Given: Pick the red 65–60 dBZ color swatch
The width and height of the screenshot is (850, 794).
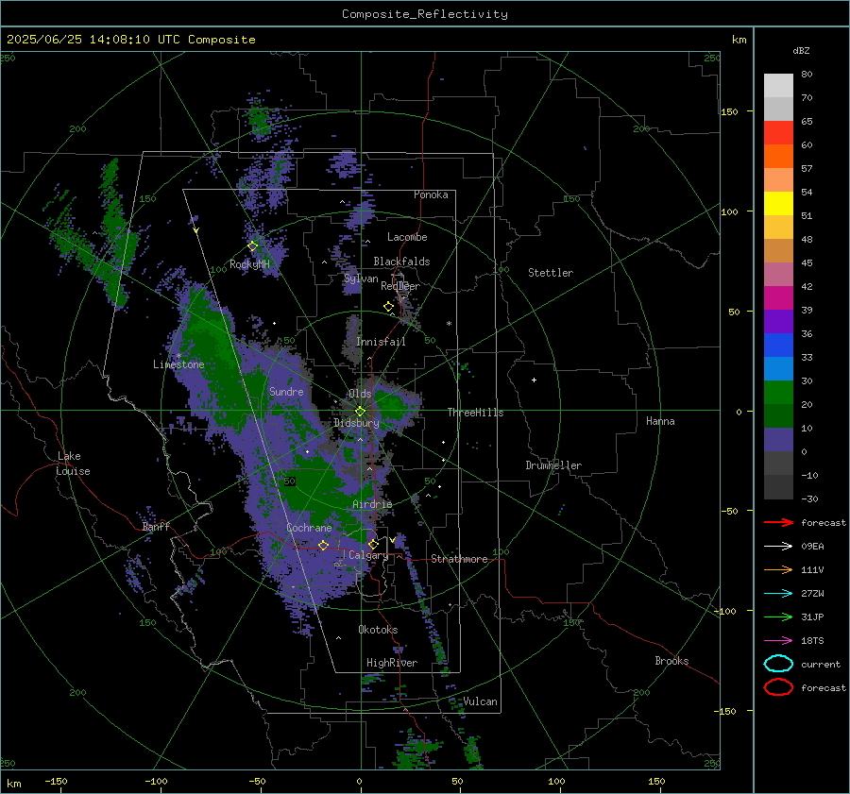Looking at the screenshot, I should click(778, 133).
